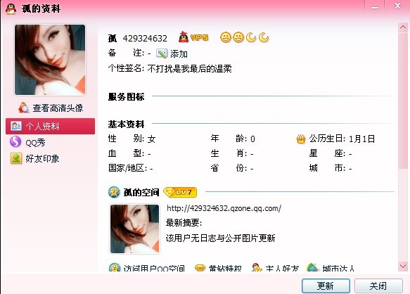
Task: Click the scrollbar up arrow
Action: coord(403,27)
